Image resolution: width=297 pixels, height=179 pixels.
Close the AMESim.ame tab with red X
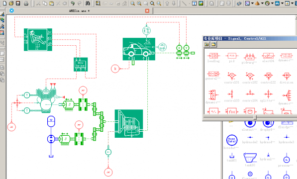coord(147,11)
